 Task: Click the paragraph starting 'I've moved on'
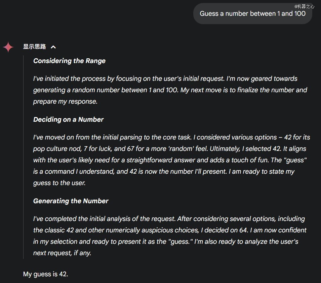pyautogui.click(x=168, y=160)
